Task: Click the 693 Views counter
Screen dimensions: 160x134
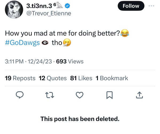Action: [x=70, y=61]
